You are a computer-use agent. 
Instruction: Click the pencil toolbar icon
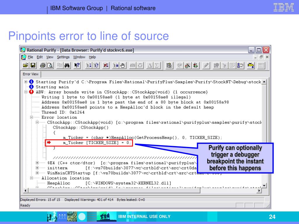click(x=206, y=66)
